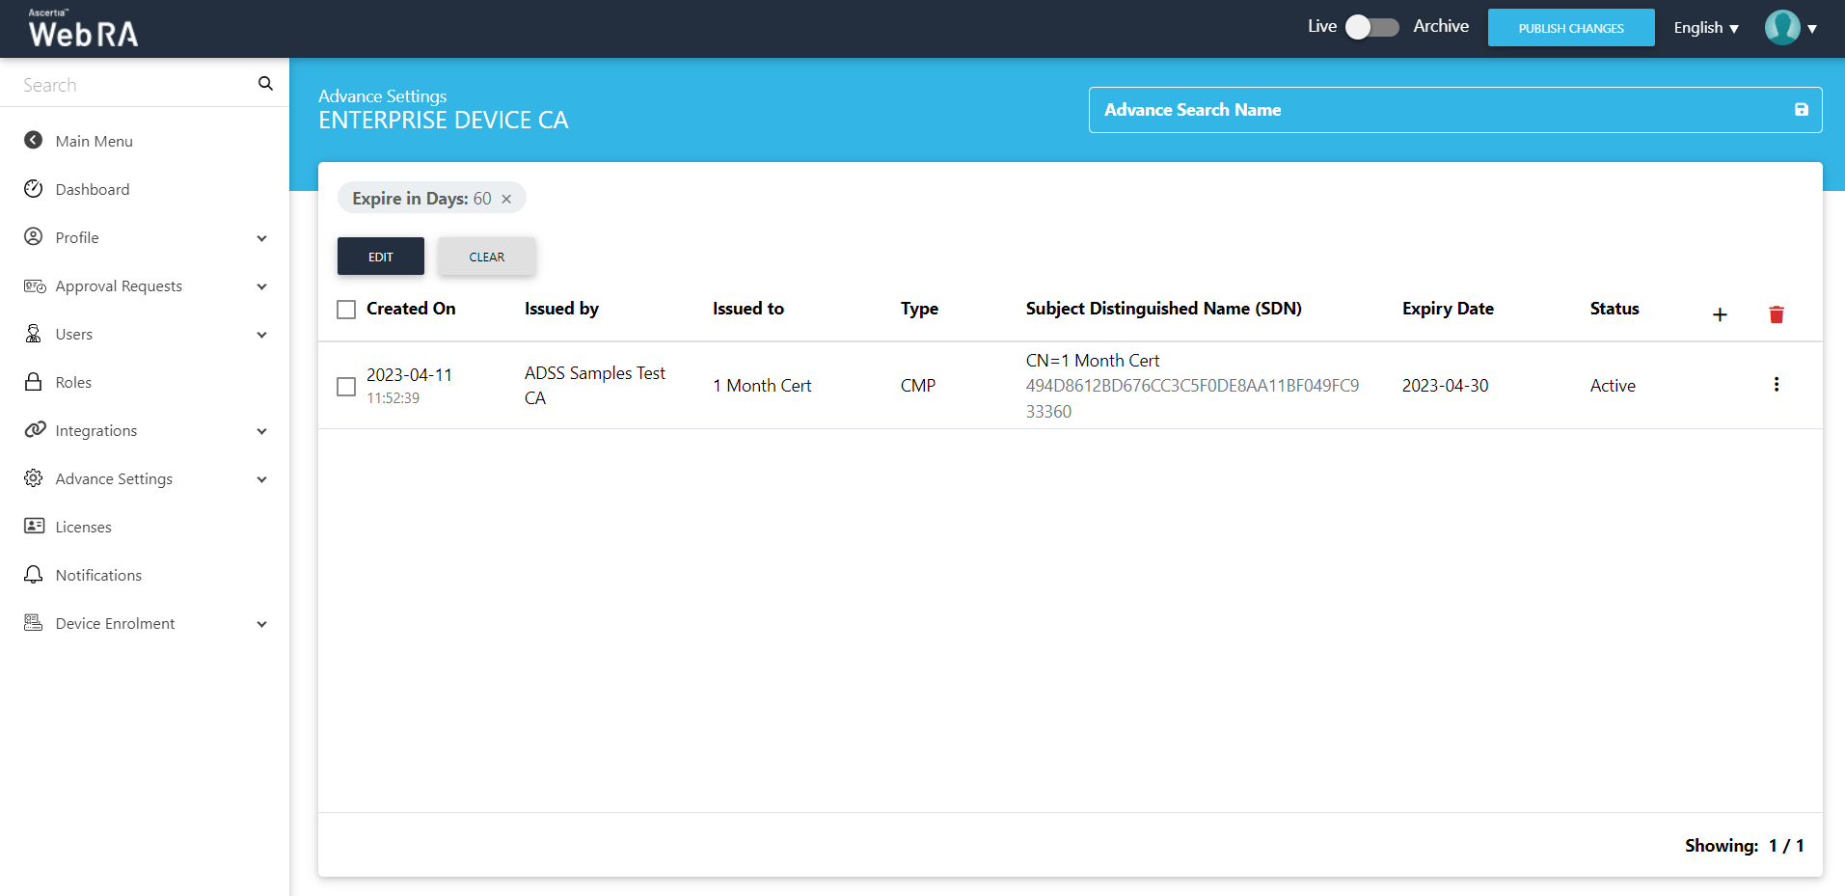Image resolution: width=1845 pixels, height=896 pixels.
Task: Toggle the Live/Archive switch
Action: pos(1371,27)
